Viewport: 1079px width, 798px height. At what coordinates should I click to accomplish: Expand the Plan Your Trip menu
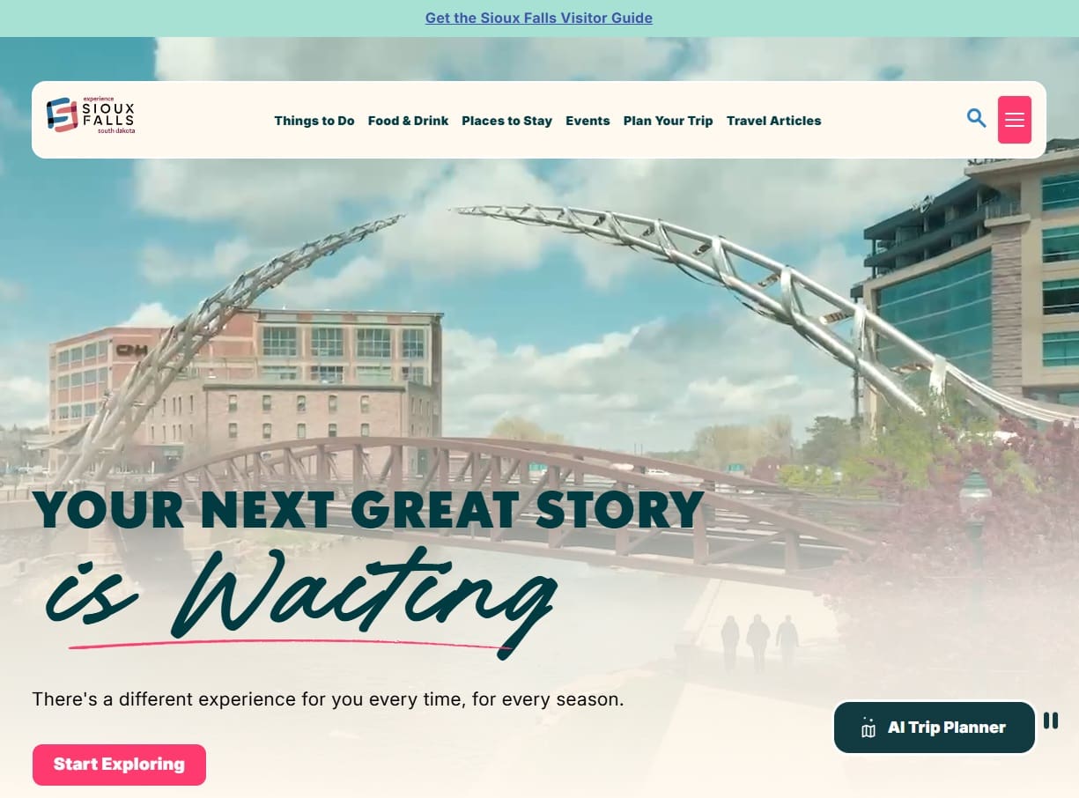pos(668,121)
